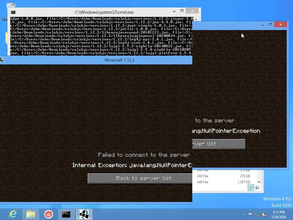293x220 pixels.
Task: Switch Explorer to large icons view
Action: point(257,187)
